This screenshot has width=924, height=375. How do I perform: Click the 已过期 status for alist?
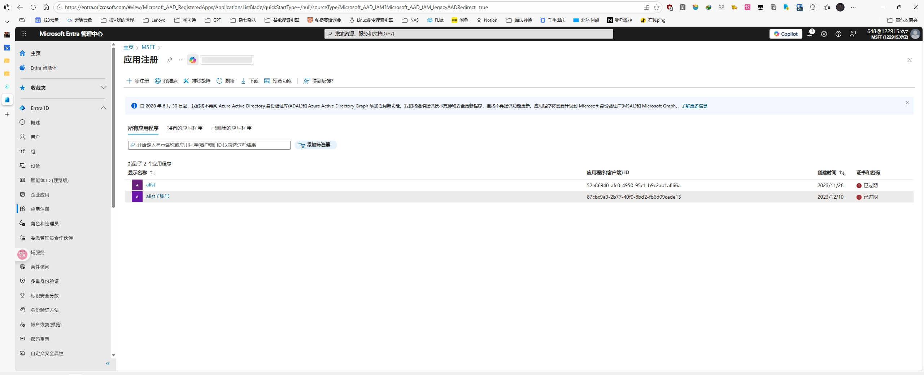[867, 185]
